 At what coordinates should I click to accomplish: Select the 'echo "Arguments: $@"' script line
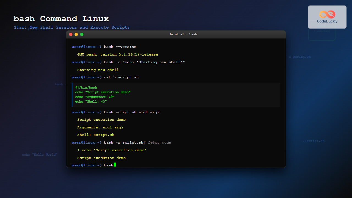point(95,97)
